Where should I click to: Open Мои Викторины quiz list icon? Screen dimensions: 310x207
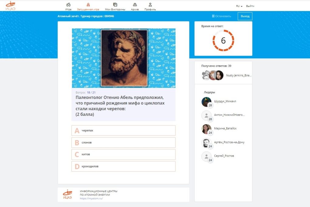pos(115,5)
